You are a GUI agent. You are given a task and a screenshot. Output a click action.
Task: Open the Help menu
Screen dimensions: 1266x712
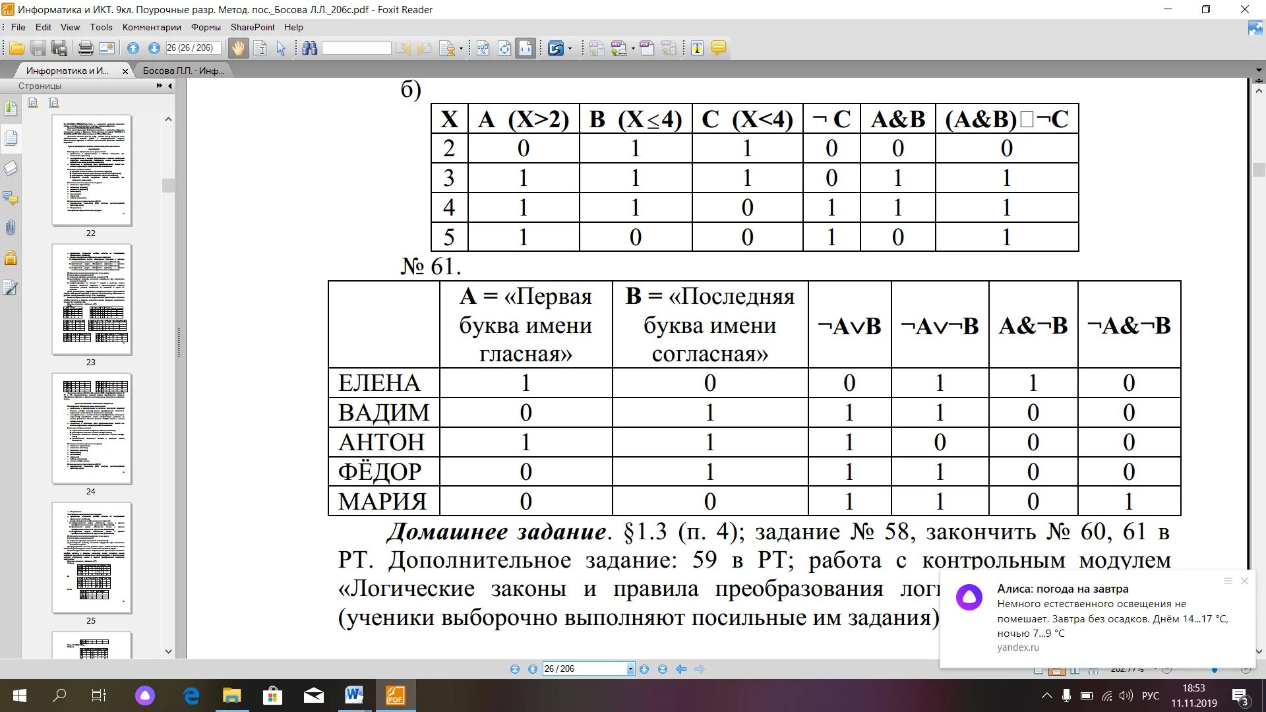click(293, 27)
